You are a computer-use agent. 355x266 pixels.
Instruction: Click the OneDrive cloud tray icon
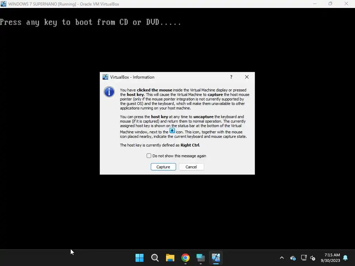pos(293,258)
